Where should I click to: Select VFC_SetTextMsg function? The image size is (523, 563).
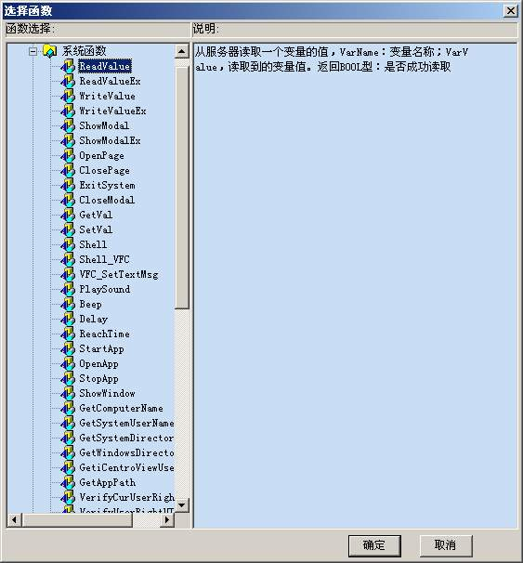119,274
